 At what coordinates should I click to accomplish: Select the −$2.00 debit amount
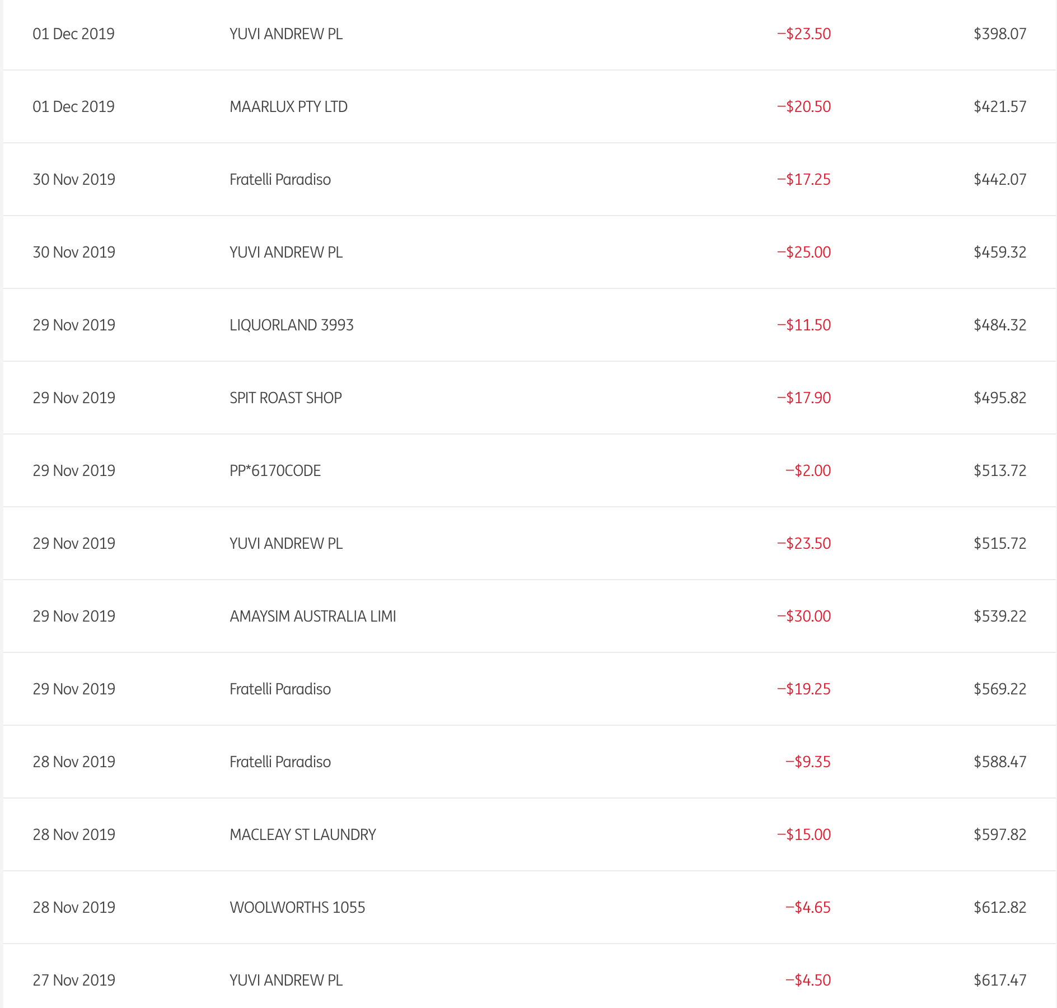(x=808, y=470)
